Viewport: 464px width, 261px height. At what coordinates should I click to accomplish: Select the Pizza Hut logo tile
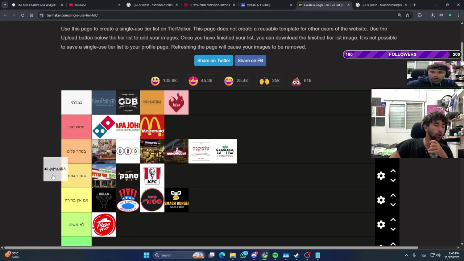click(x=104, y=225)
